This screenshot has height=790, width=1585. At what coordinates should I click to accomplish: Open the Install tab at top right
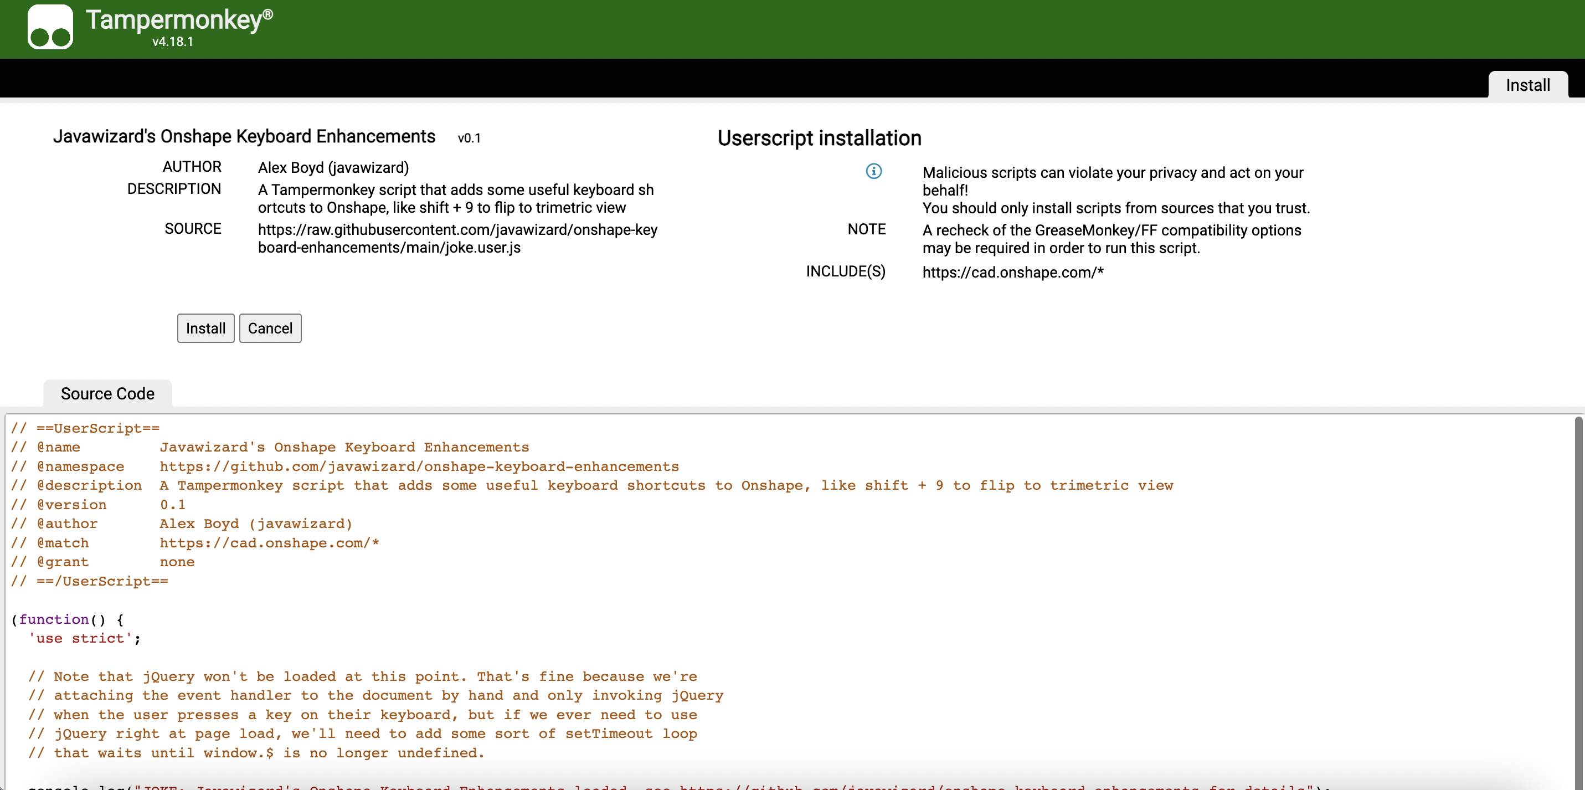[x=1527, y=85]
